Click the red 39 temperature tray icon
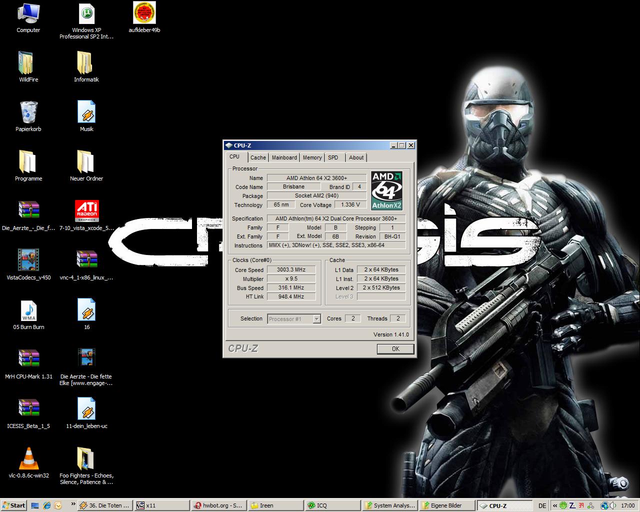This screenshot has width=640, height=512. pos(580,505)
